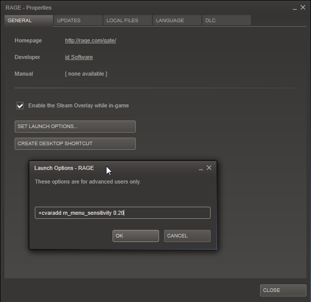The image size is (311, 302).
Task: Click the RAGE - Properties title text
Action: point(29,8)
